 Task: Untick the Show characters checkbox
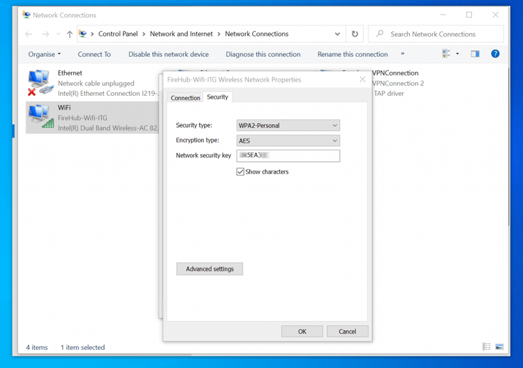[x=240, y=172]
